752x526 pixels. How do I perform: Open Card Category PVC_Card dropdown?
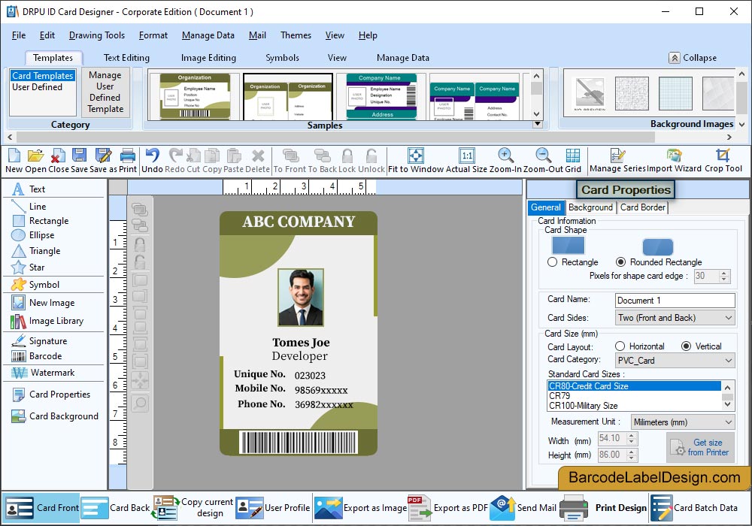pyautogui.click(x=675, y=360)
